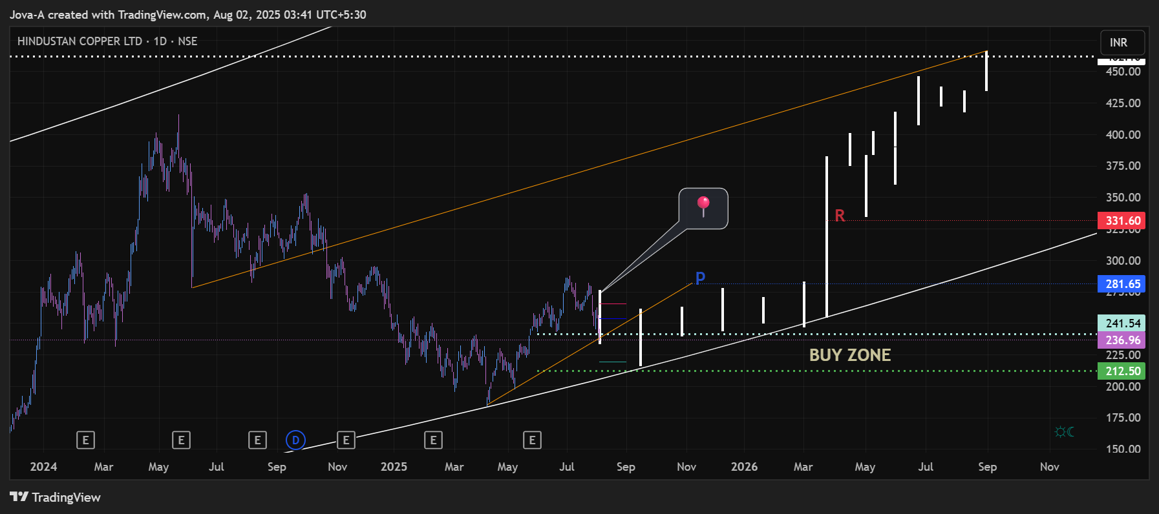
Task: Click 175.00 on the price axis
Action: (1123, 418)
